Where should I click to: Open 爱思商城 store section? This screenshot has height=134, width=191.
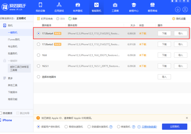coord(152,7)
